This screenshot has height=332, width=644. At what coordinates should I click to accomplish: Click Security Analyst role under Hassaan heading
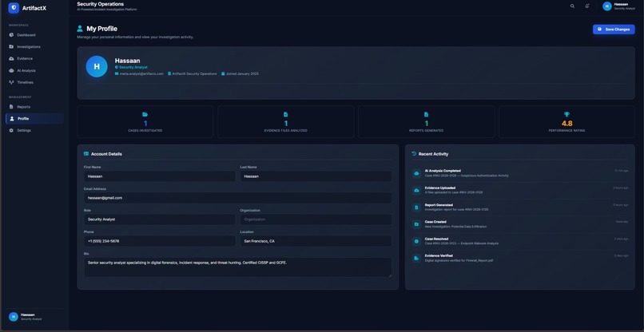pyautogui.click(x=133, y=67)
